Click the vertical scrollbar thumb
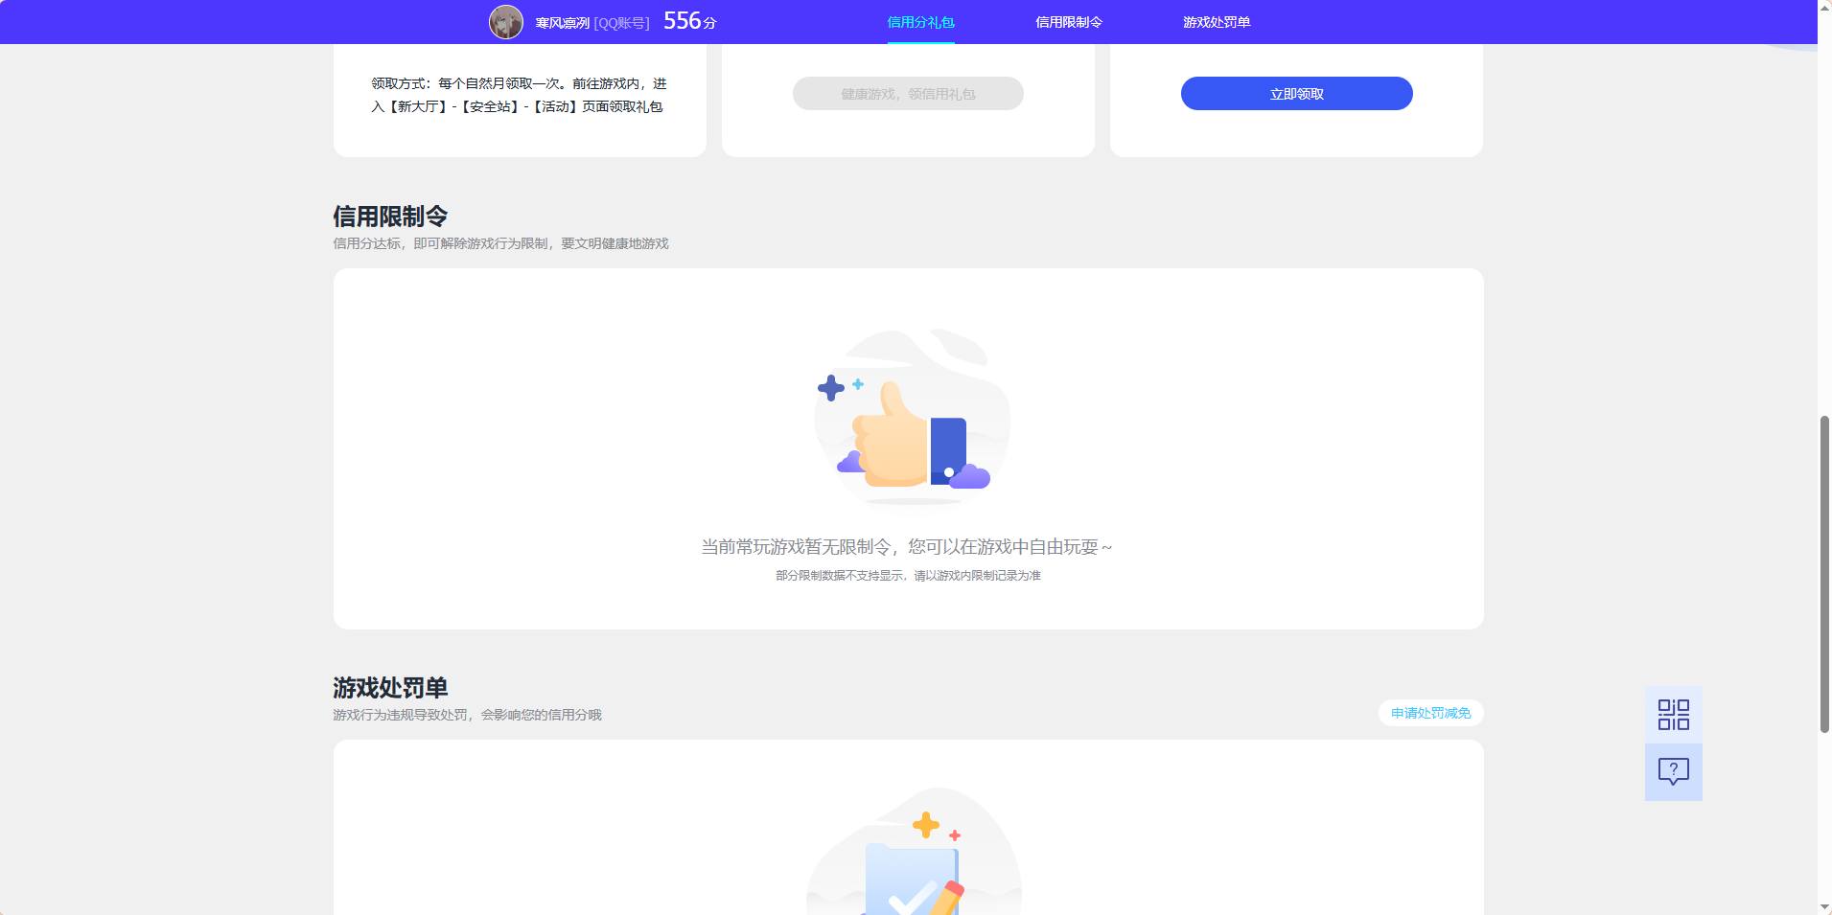Screen dimensions: 1832x915 [1824, 574]
